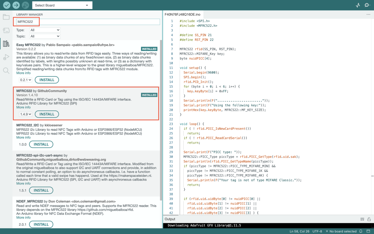Open the Sketchbook folder sidebar icon
Screen dimensions: 374x234
coord(6,17)
